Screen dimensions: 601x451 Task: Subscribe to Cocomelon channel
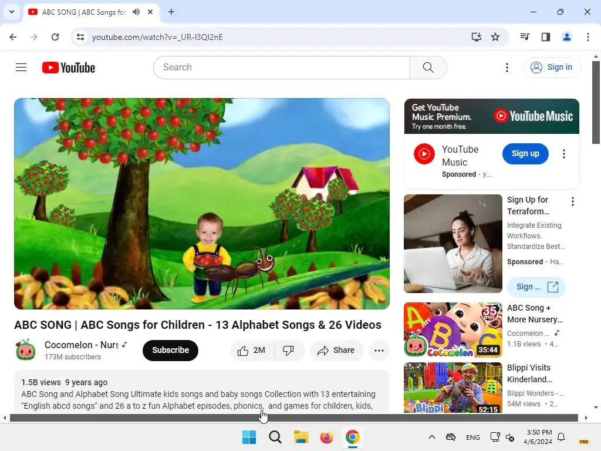170,350
